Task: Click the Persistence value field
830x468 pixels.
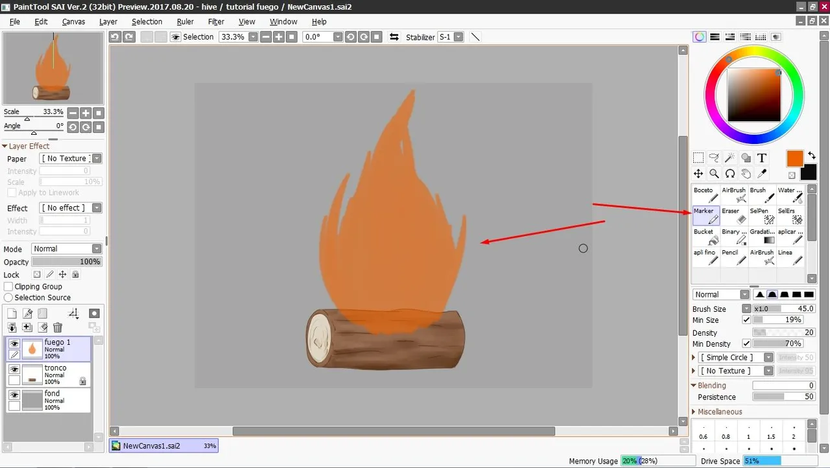Action: pyautogui.click(x=784, y=397)
